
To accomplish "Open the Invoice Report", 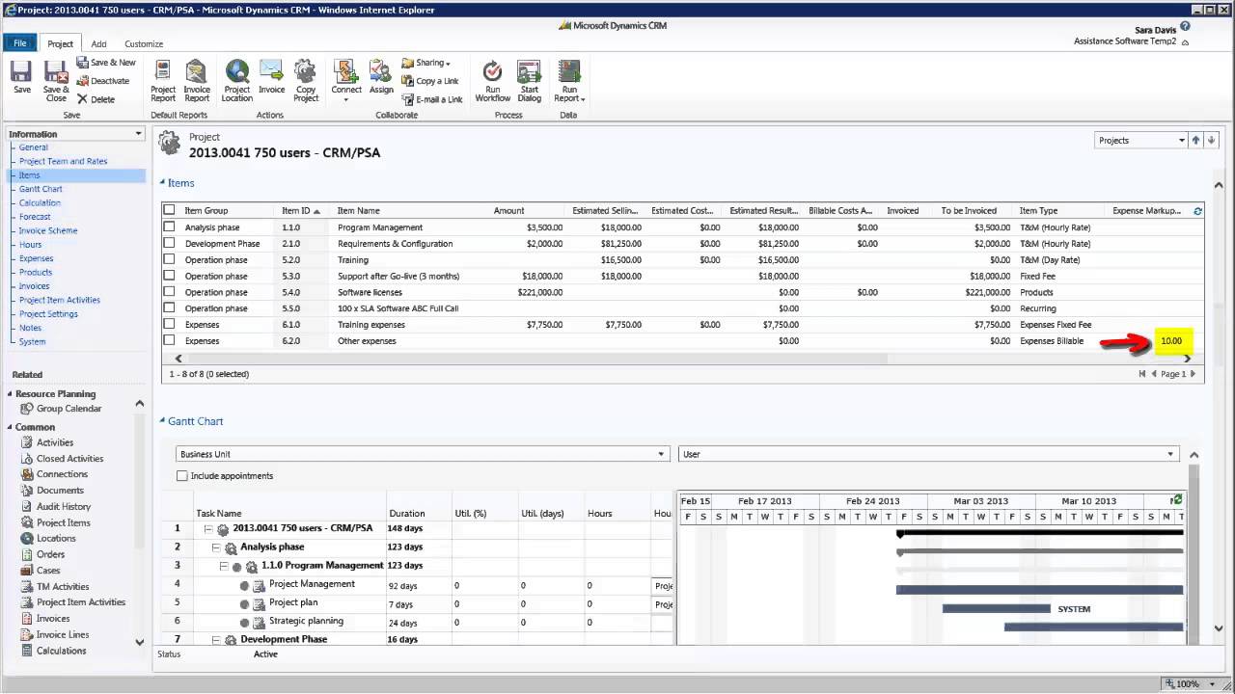I will point(197,81).
